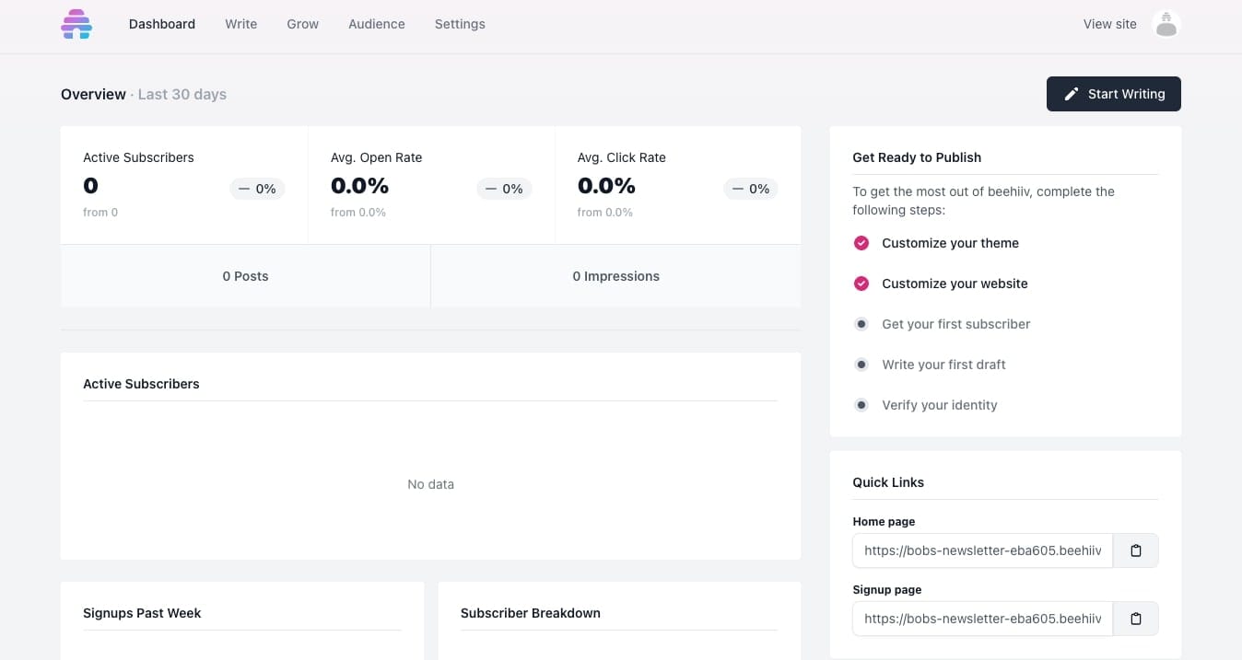Viewport: 1242px width, 660px height.
Task: Open the profile avatar icon
Action: point(1166,24)
